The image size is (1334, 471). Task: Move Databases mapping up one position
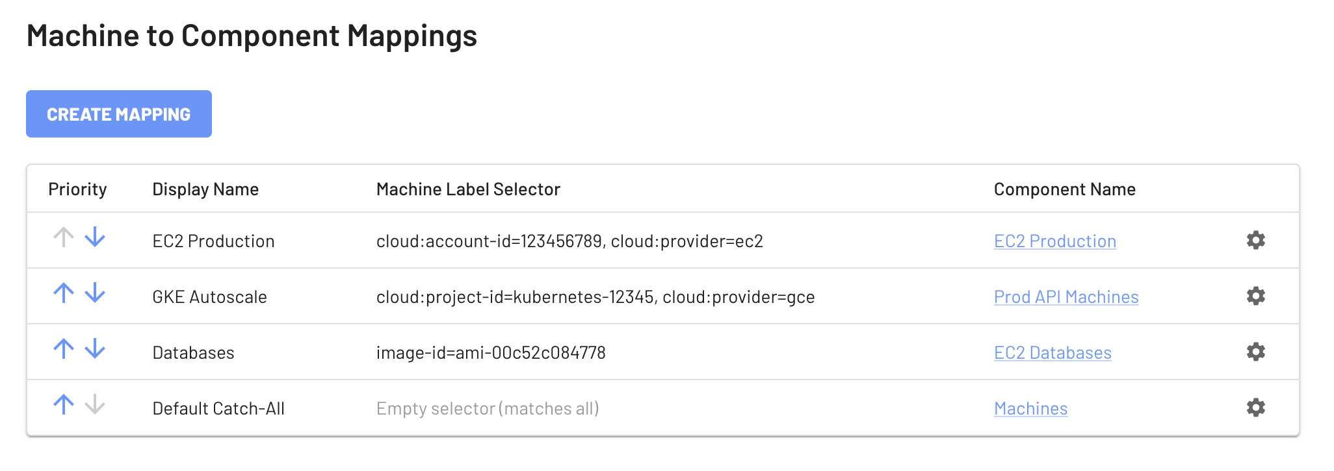pyautogui.click(x=64, y=348)
